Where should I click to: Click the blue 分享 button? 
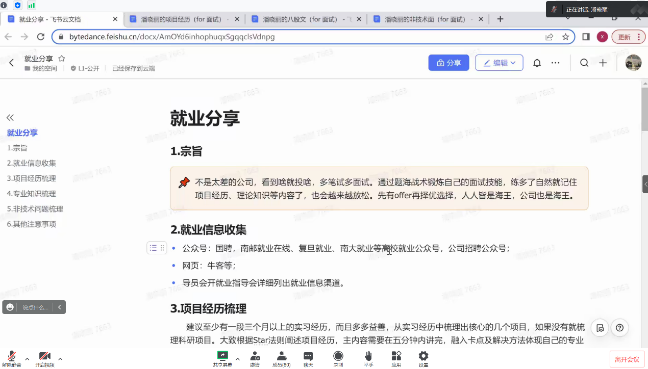tap(448, 63)
